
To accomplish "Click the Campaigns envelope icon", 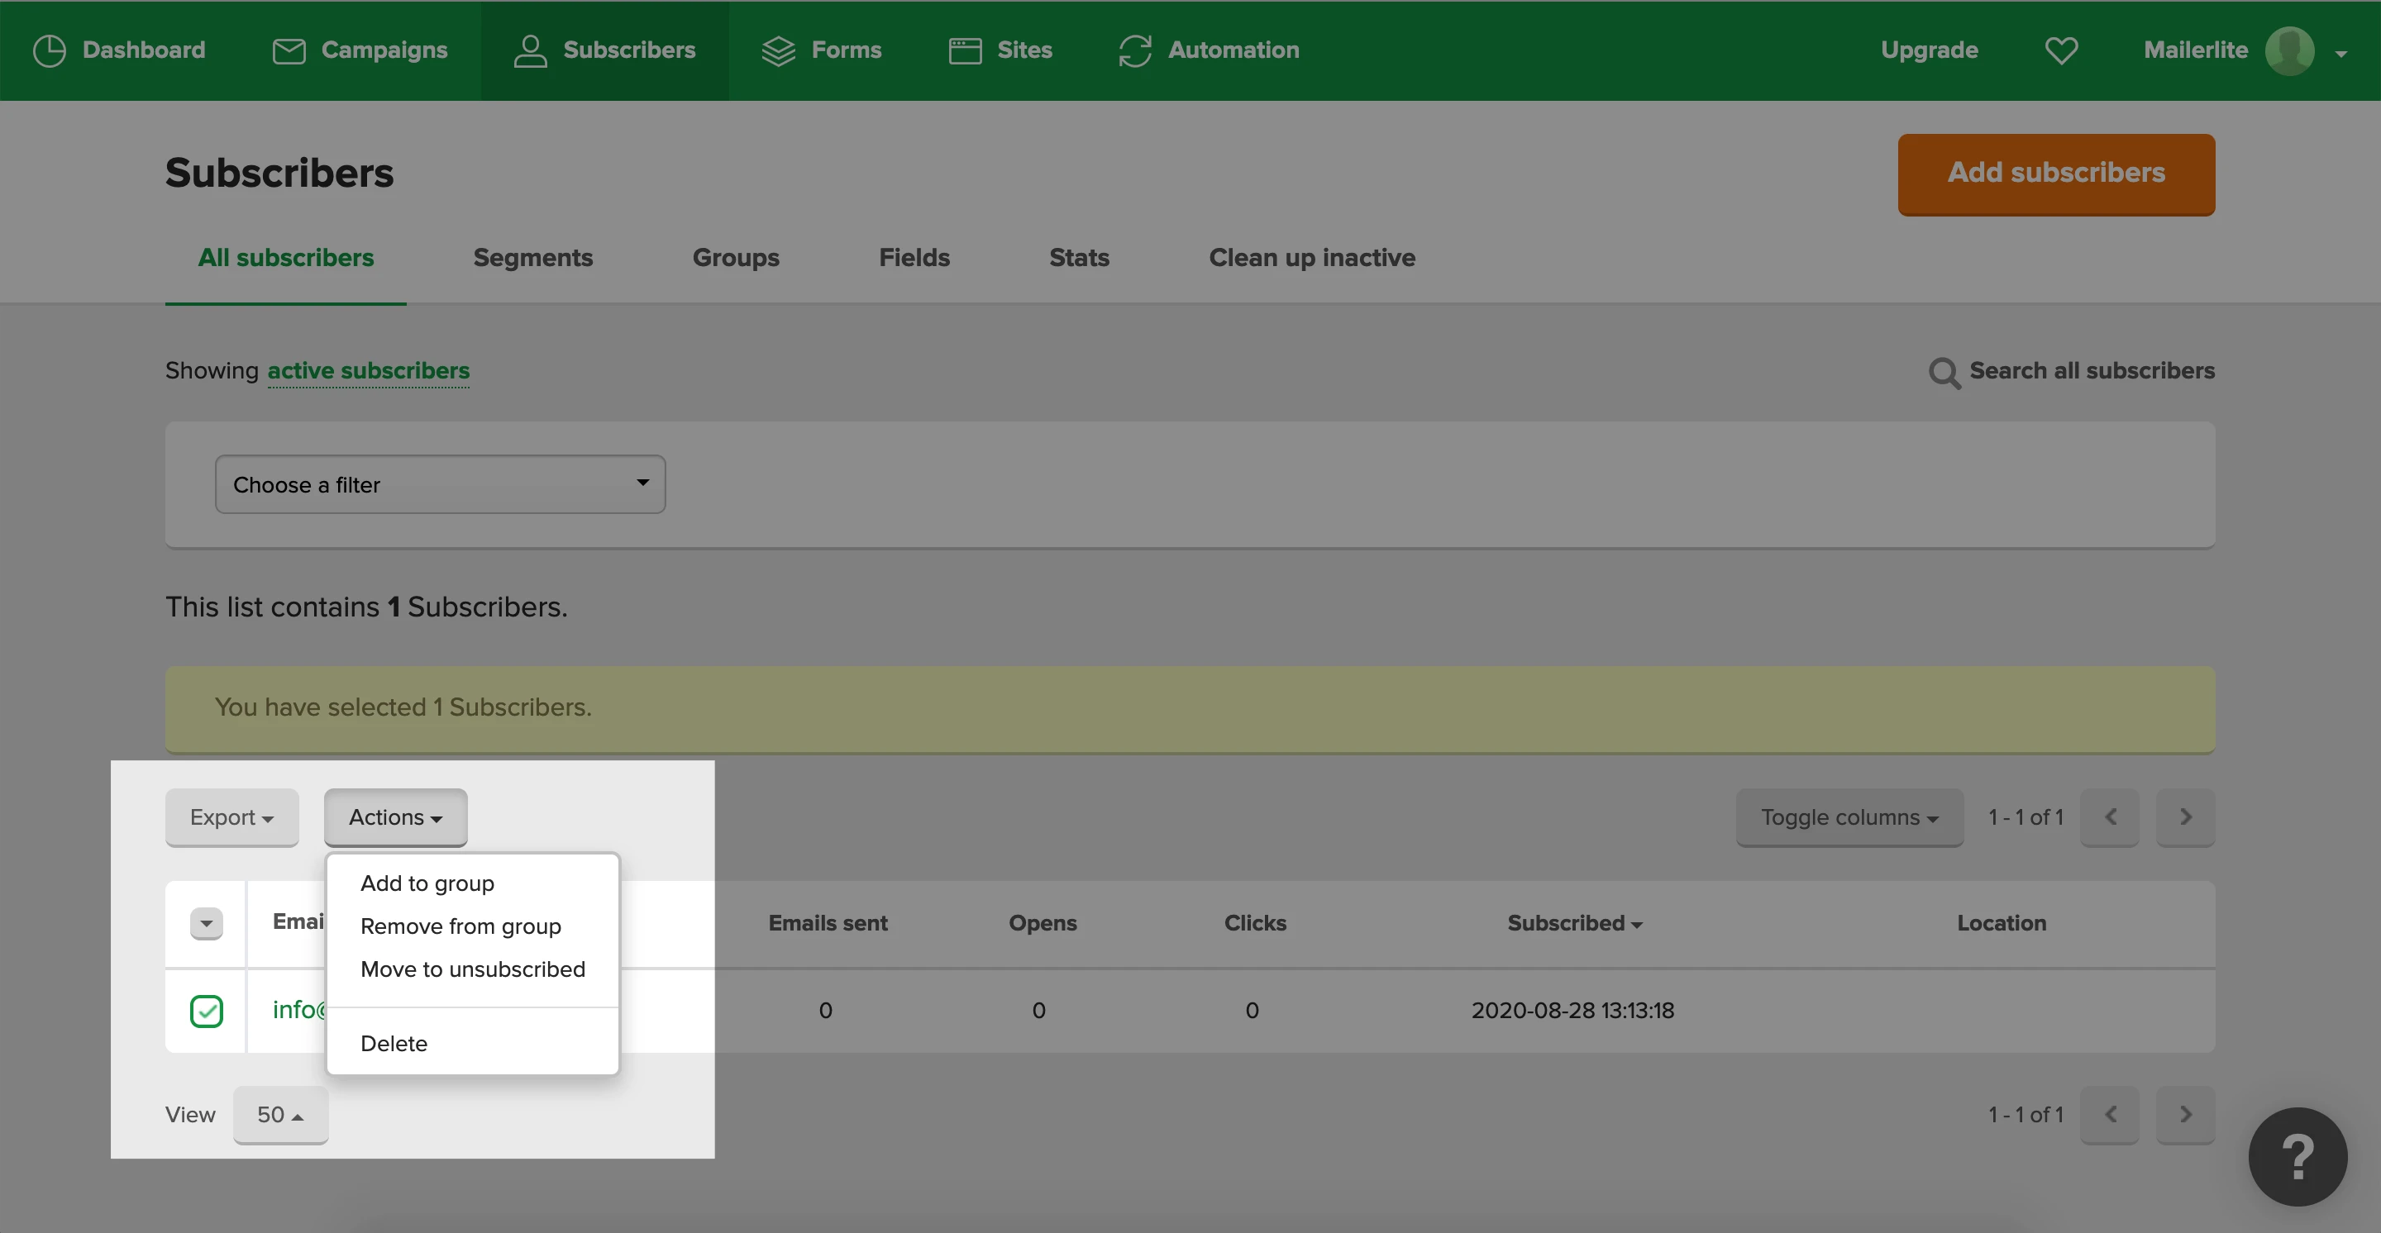I will click(289, 50).
